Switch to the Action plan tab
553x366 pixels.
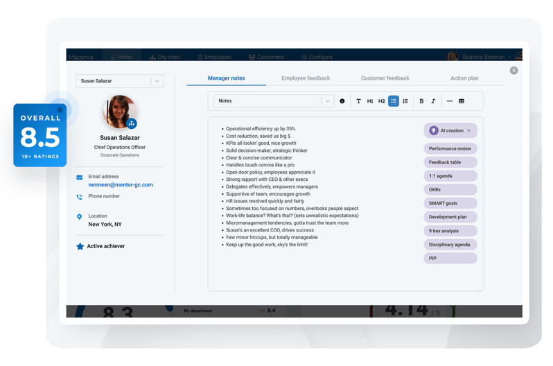point(464,78)
